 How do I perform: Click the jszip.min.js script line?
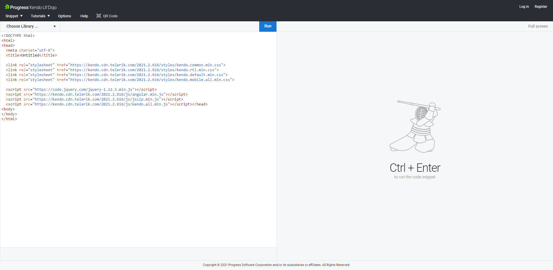click(x=94, y=99)
